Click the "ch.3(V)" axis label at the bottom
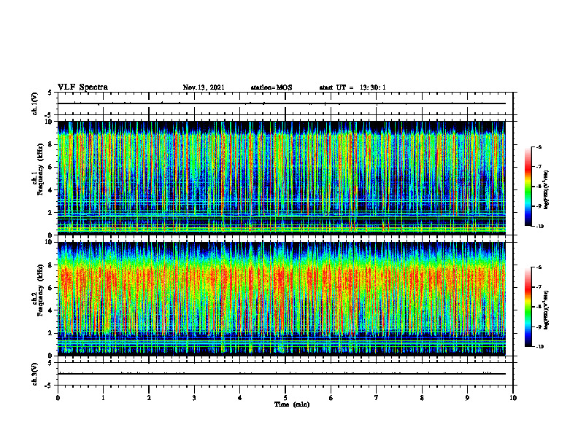The height and width of the screenshot is (446, 578). (34, 374)
